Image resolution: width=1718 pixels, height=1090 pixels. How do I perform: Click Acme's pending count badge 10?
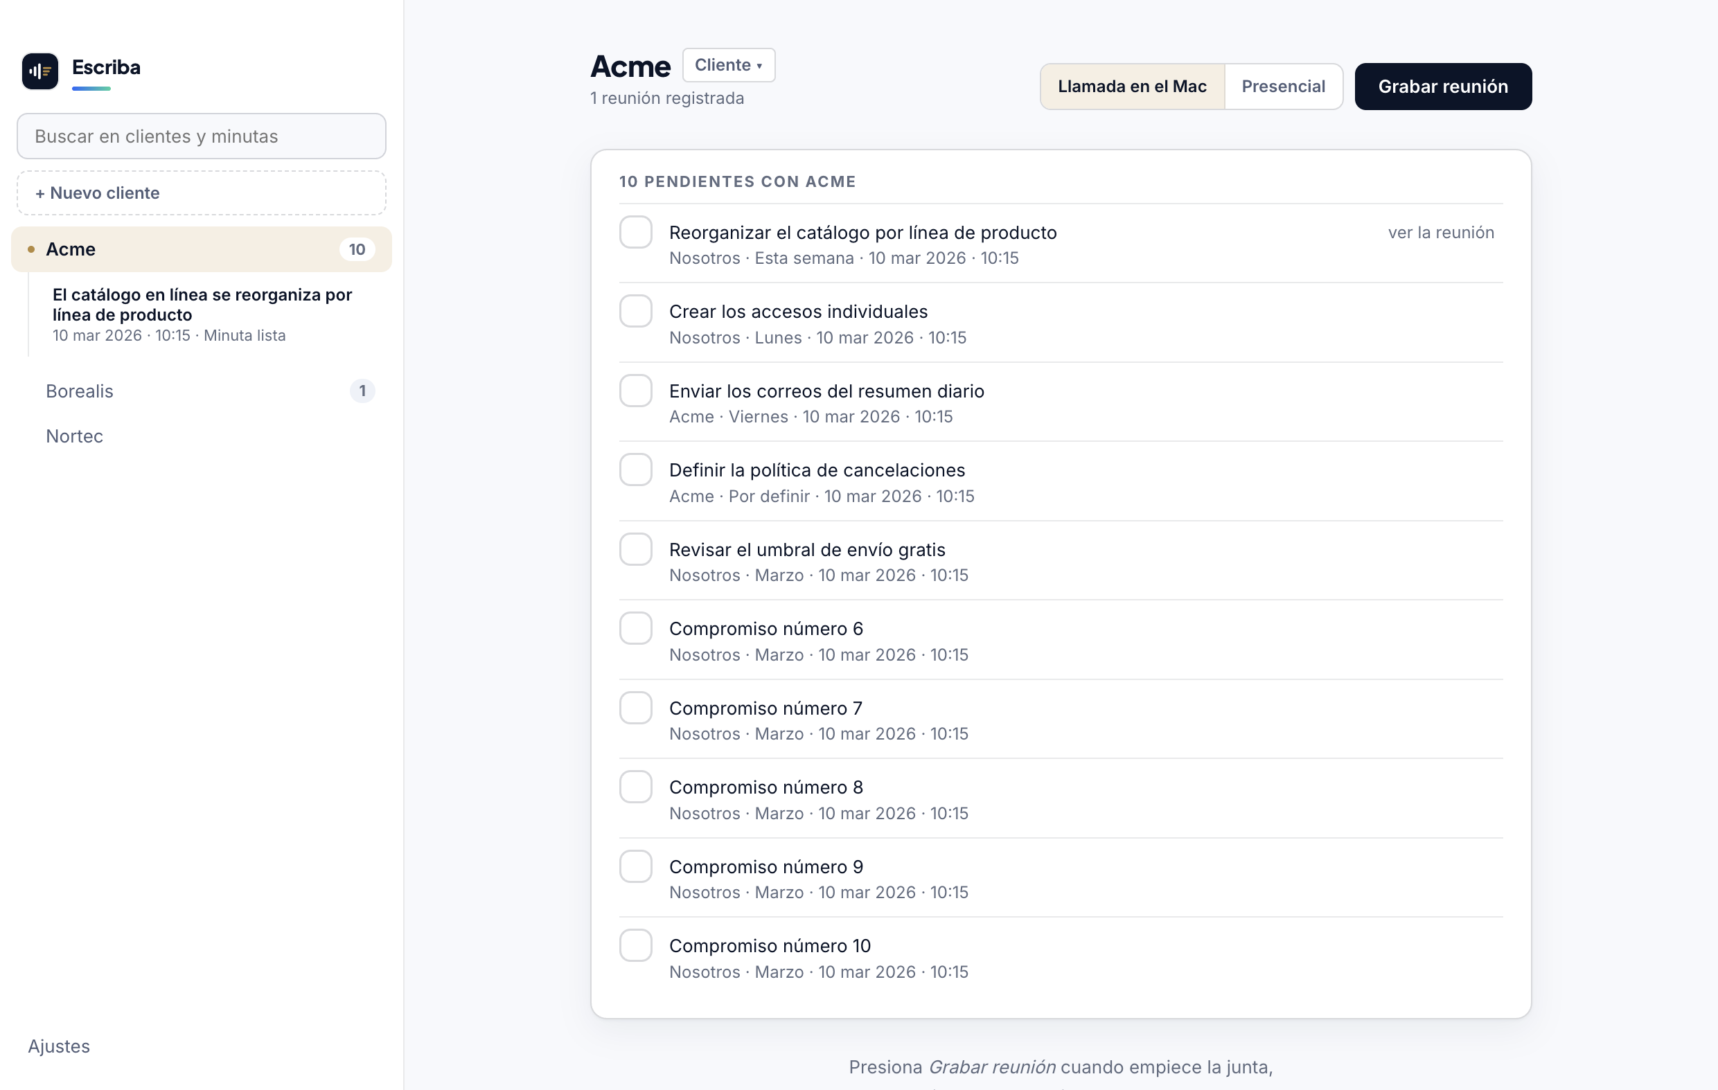point(357,249)
